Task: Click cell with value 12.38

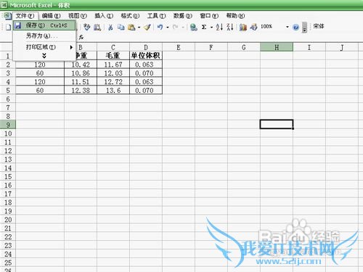Action: 81,90
